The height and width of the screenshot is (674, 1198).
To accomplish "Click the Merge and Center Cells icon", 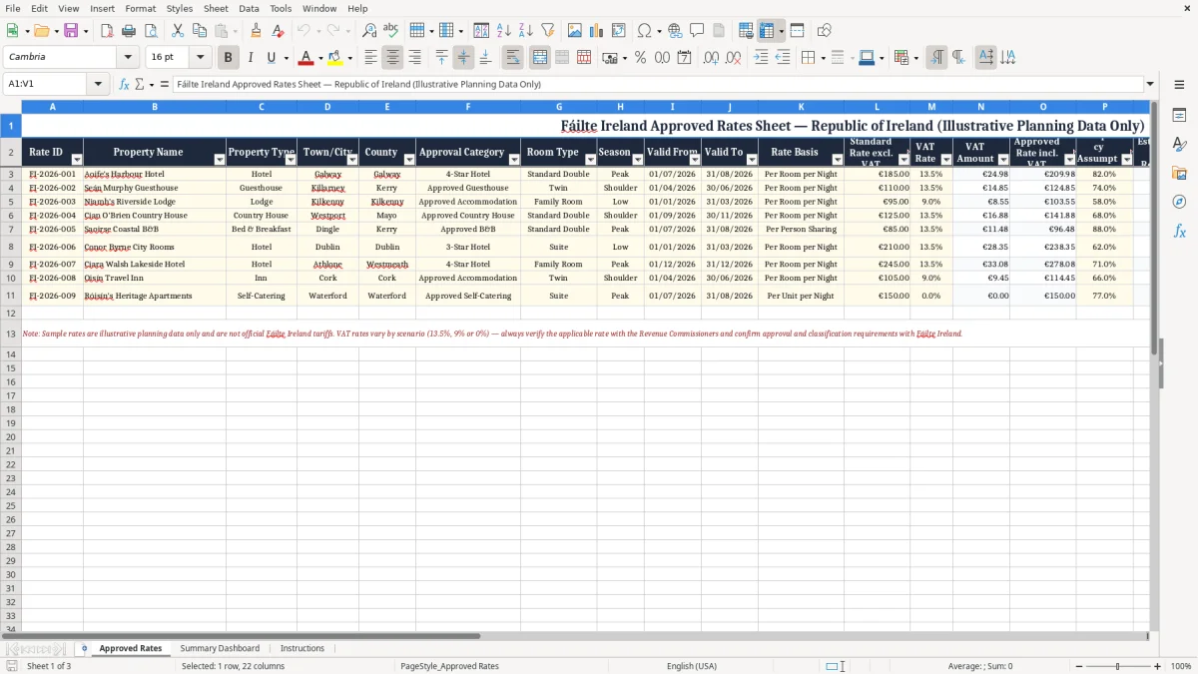I will [x=540, y=58].
